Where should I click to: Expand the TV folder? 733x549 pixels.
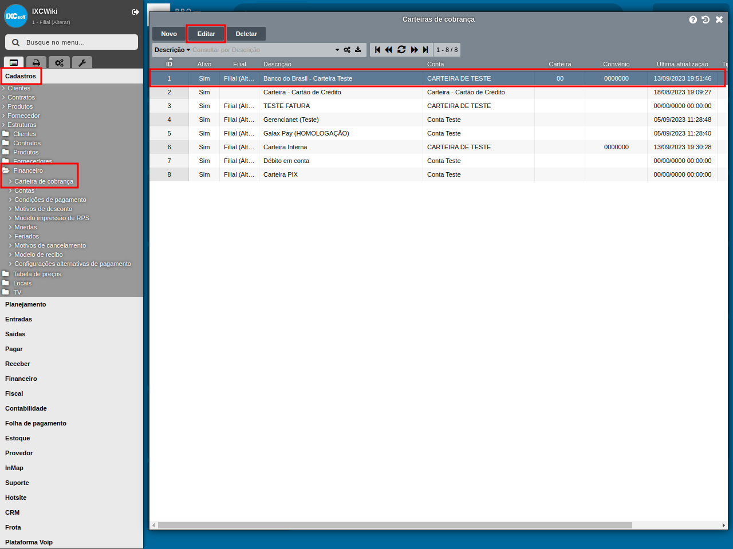11,292
